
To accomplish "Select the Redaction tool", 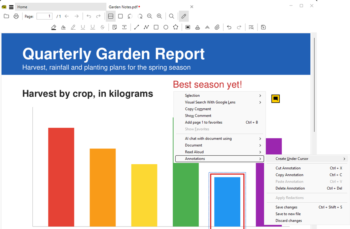I will (x=188, y=27).
